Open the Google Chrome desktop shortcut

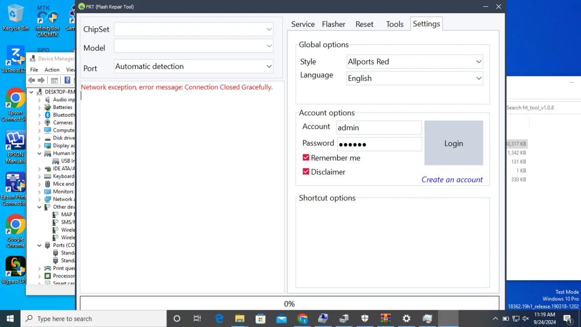point(15,231)
